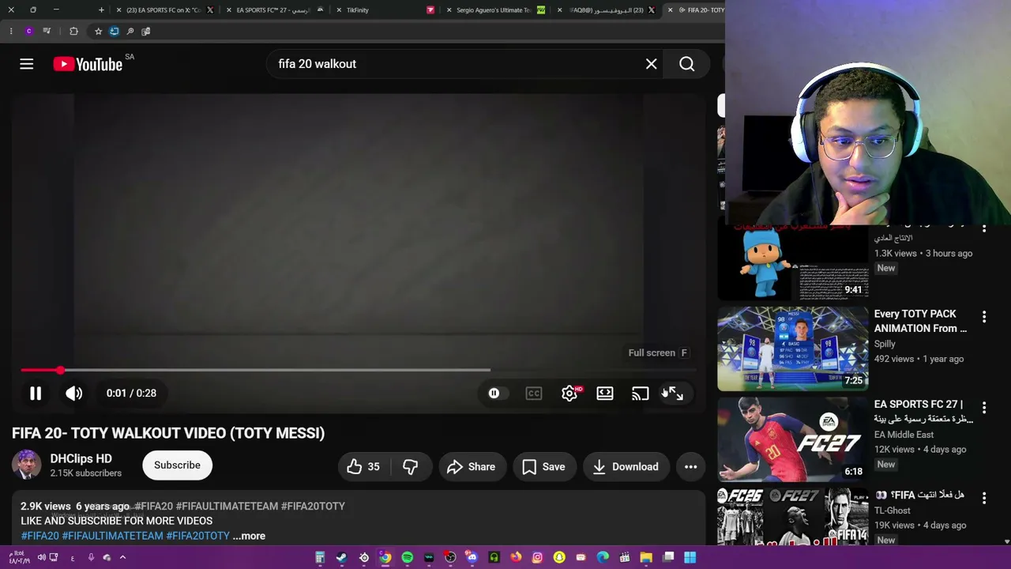Open options menu for EA SPORTS FC 27 video
This screenshot has height=569, width=1011.
pos(984,408)
